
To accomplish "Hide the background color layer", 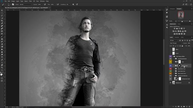I will click(x=170, y=79).
